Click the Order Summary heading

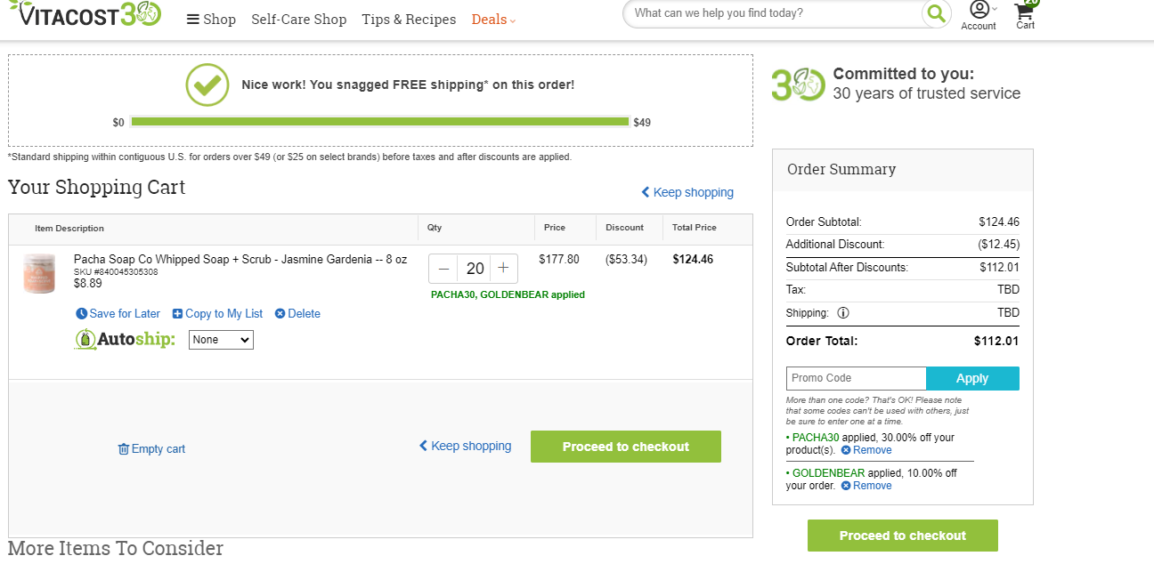pos(841,169)
